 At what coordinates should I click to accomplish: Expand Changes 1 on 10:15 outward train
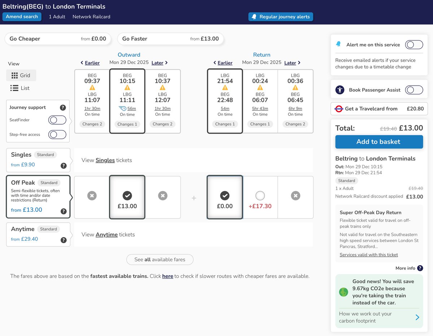point(127,124)
